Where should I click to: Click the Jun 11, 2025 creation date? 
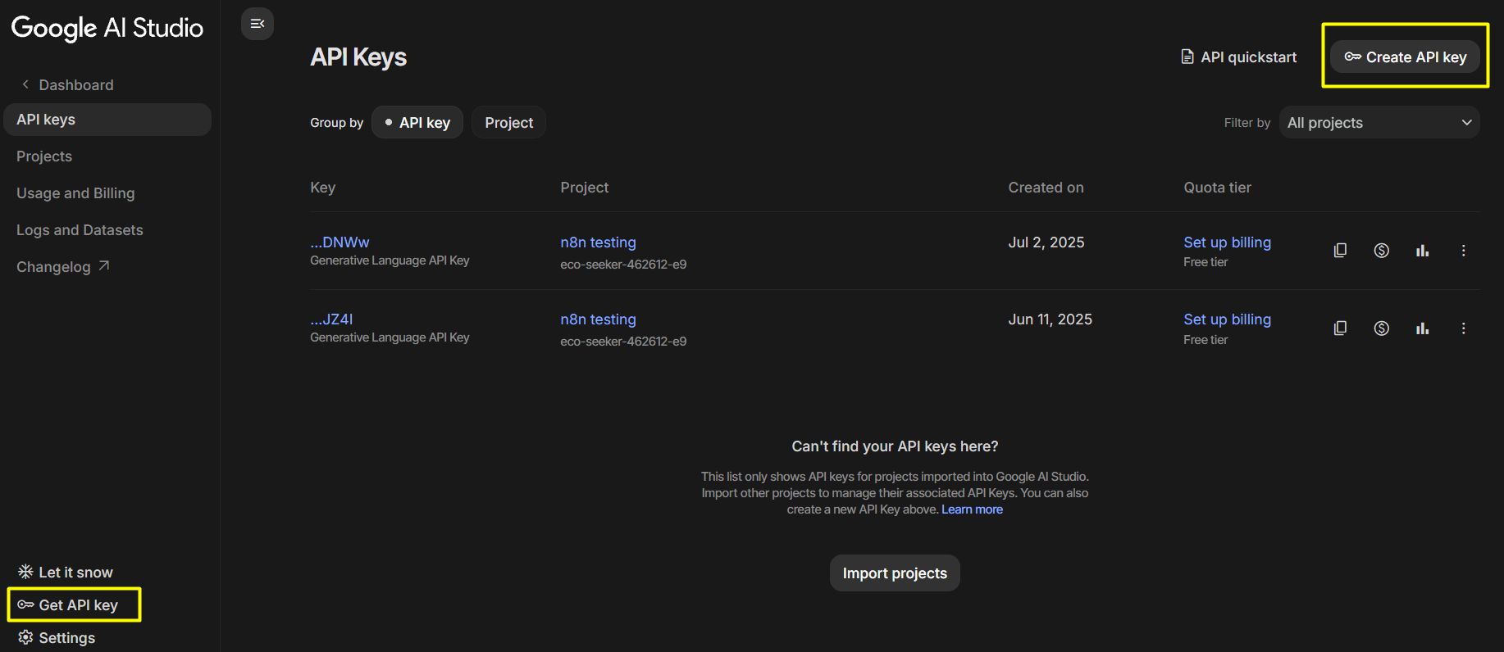(x=1050, y=319)
